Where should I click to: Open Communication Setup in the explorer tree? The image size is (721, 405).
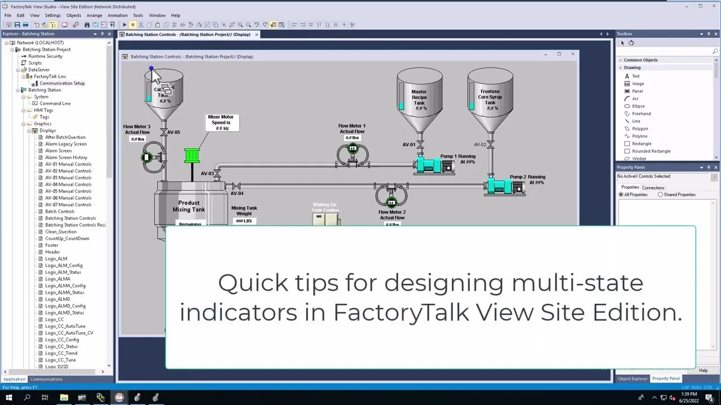click(62, 83)
